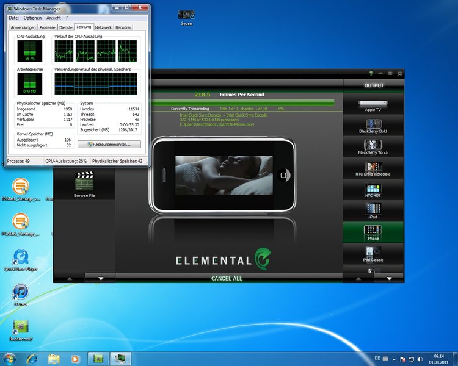Open Seven video file on desktop
This screenshot has width=458, height=366.
[186, 18]
